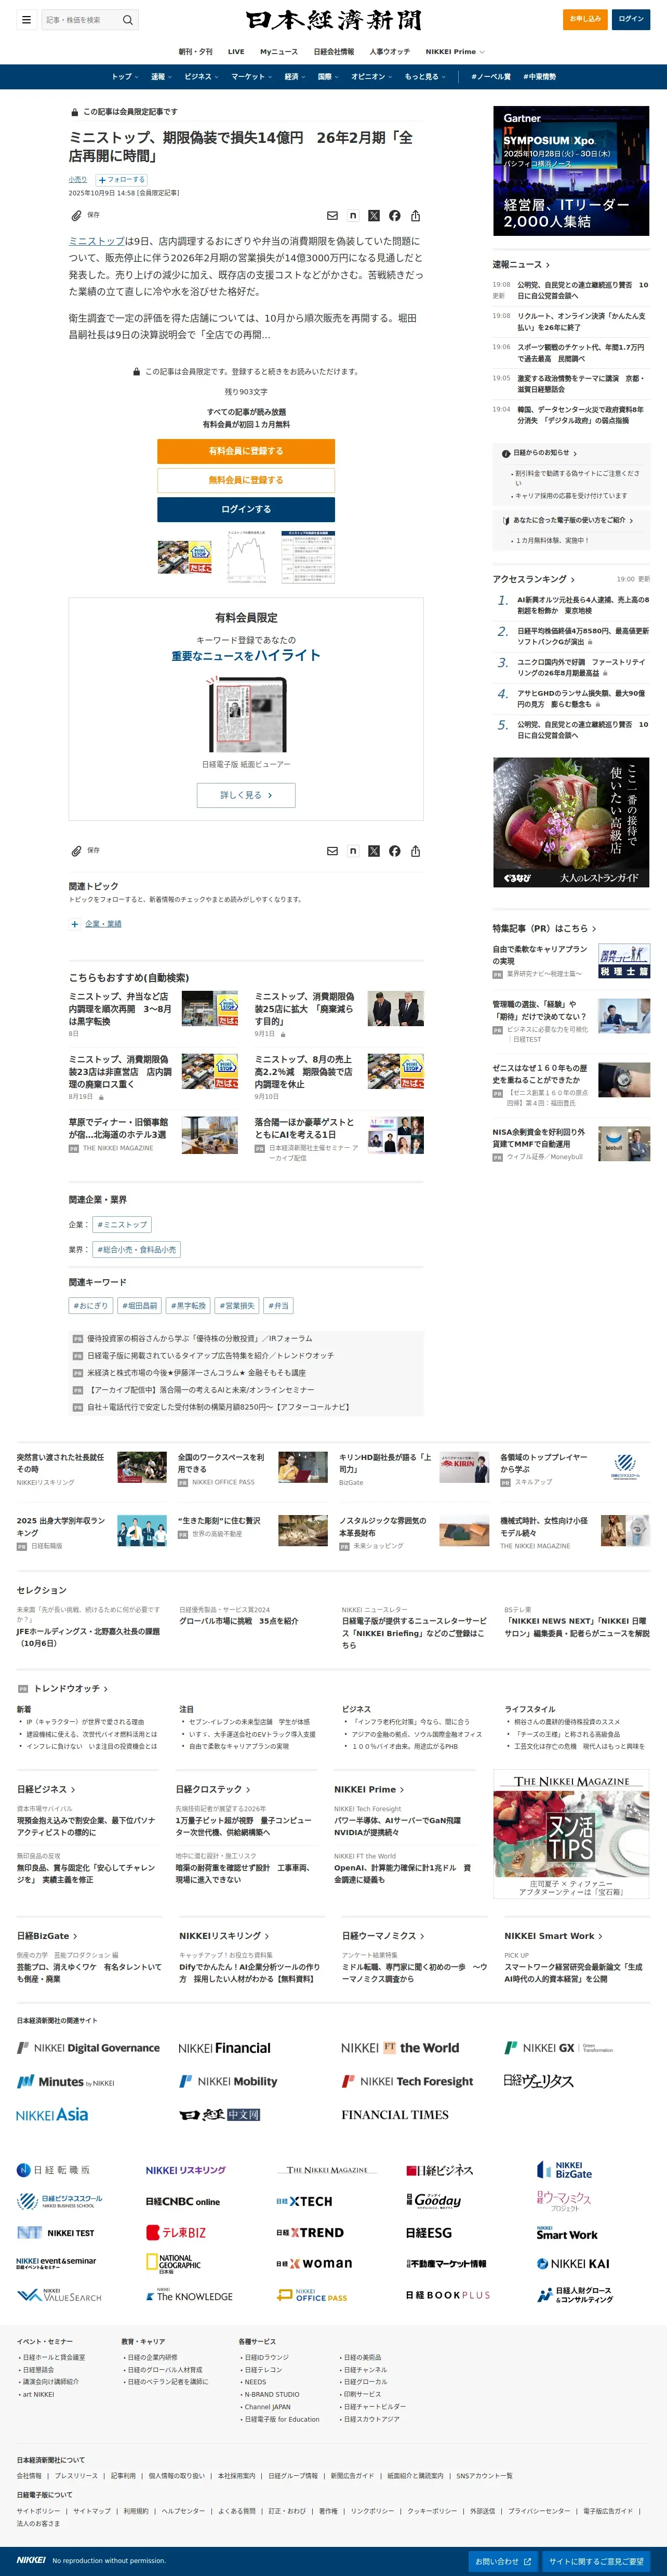Click bottom share/export icon below article
667x2576 pixels.
click(x=415, y=851)
